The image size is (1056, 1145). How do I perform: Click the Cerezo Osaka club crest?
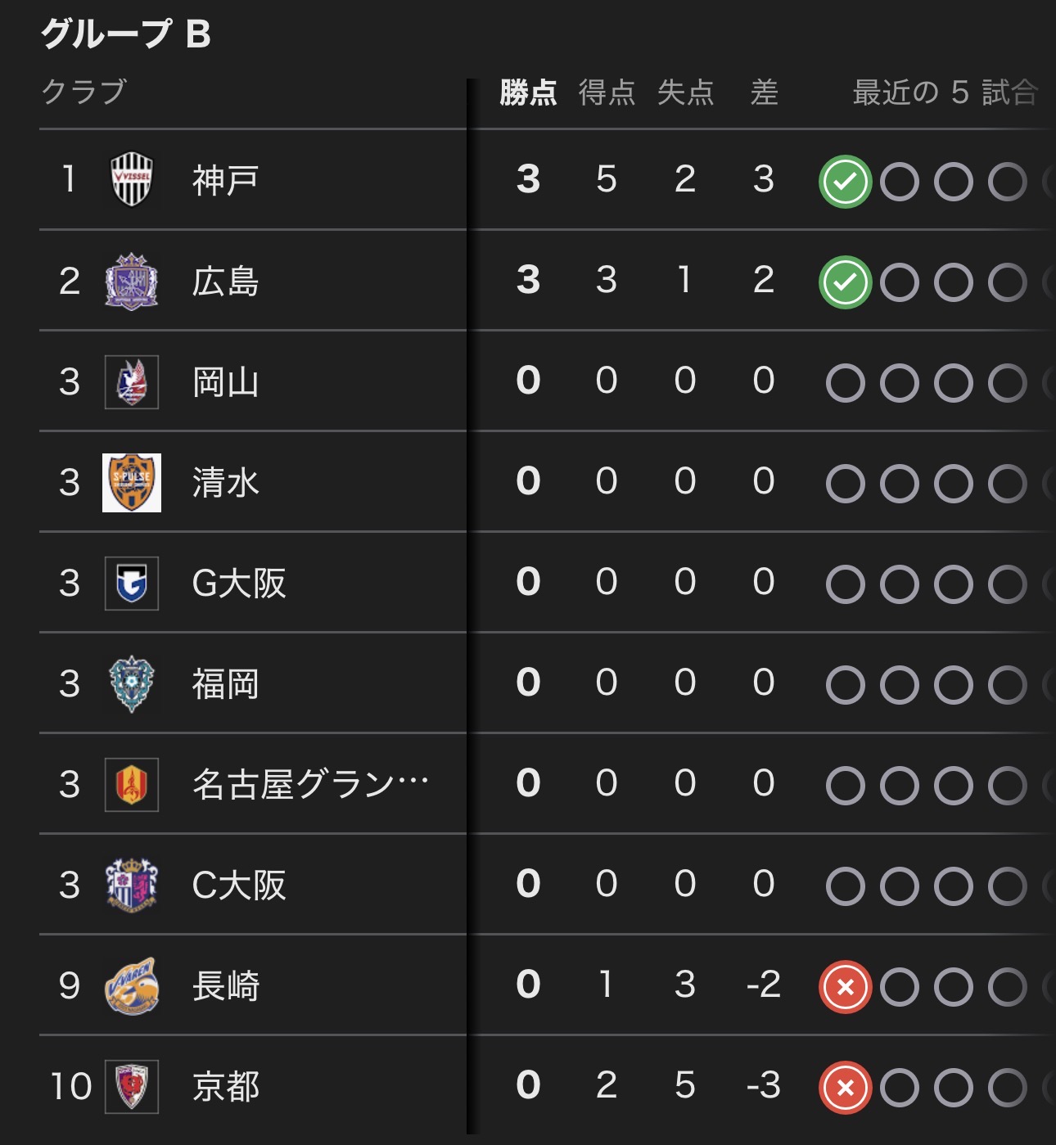[131, 886]
